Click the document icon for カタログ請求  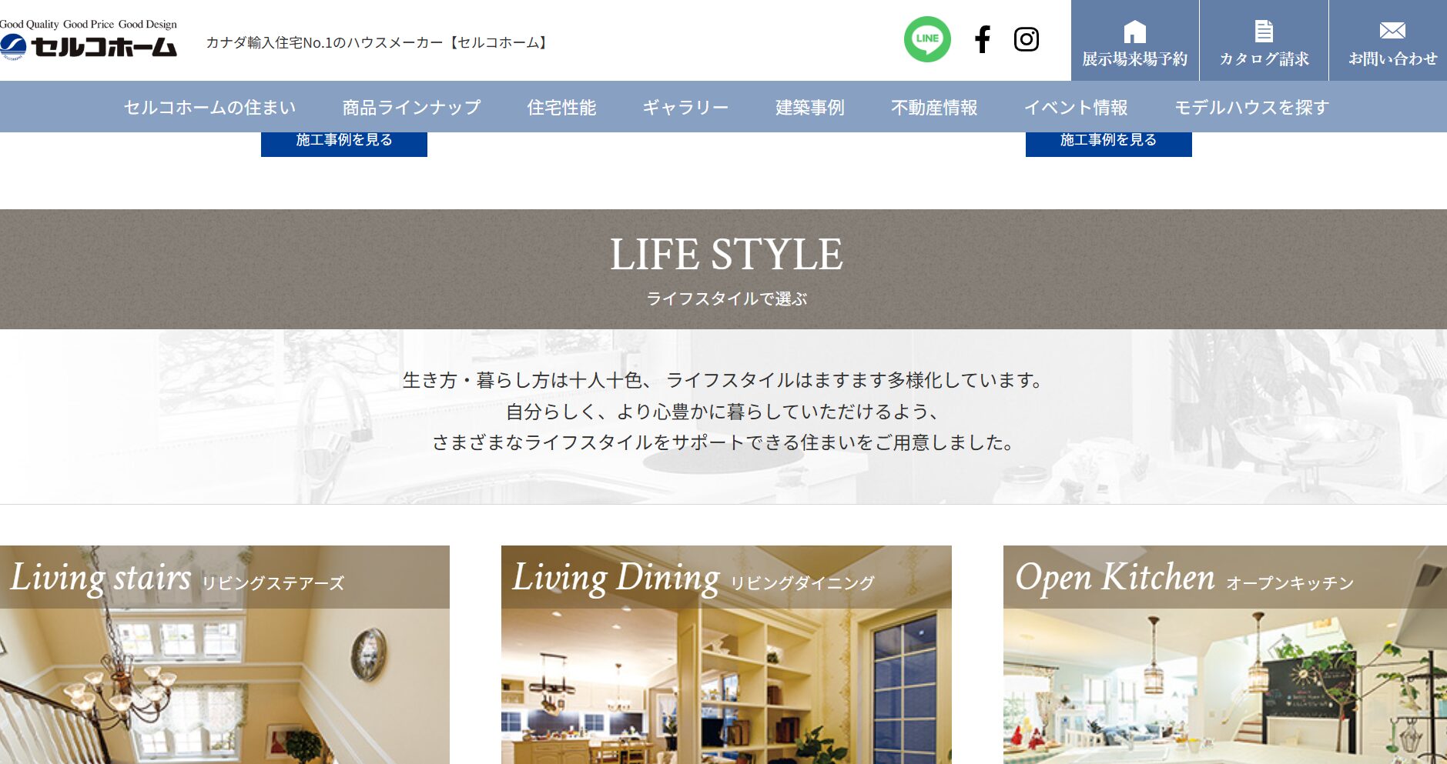coord(1264,32)
